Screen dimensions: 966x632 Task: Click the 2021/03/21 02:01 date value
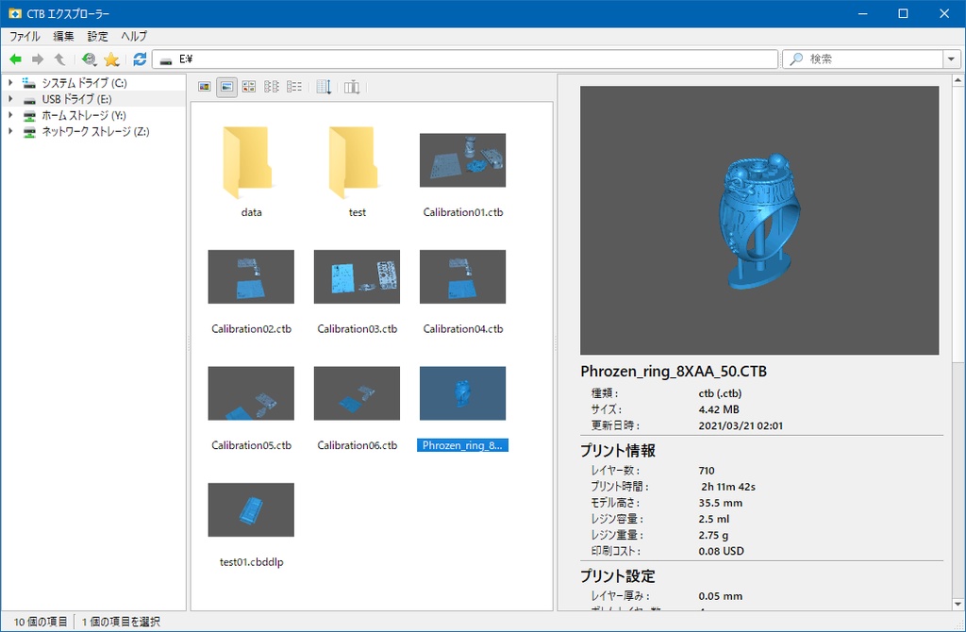pyautogui.click(x=741, y=425)
